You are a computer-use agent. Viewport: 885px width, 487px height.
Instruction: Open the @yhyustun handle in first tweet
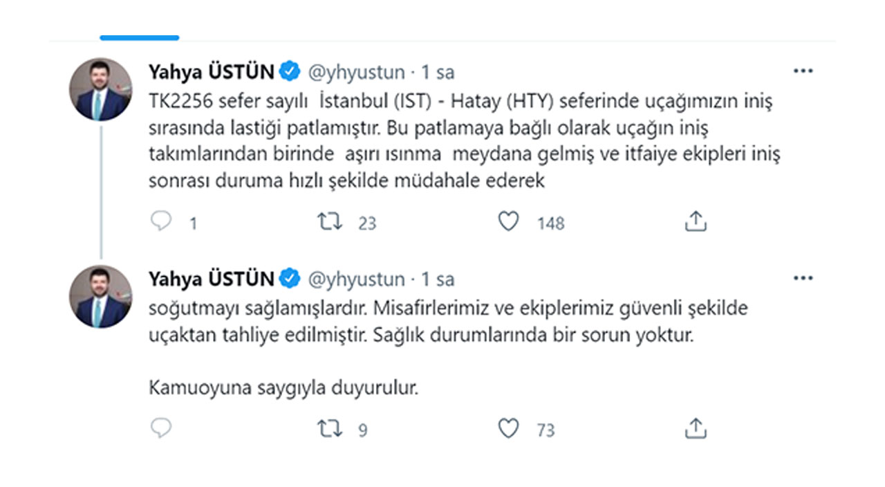[x=355, y=71]
